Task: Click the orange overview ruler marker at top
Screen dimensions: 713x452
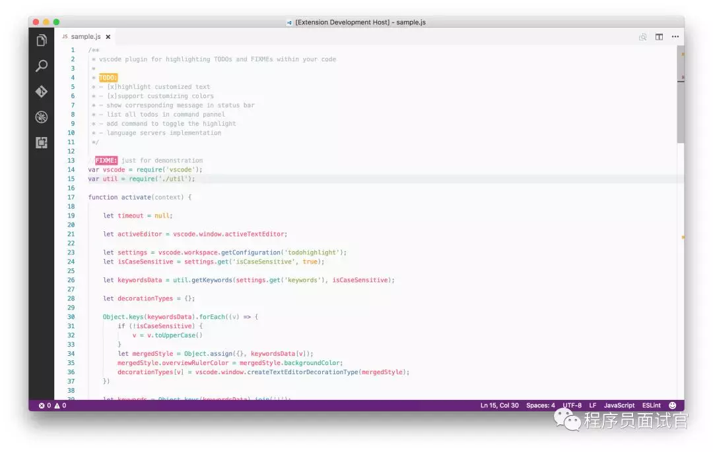Action: (x=683, y=54)
